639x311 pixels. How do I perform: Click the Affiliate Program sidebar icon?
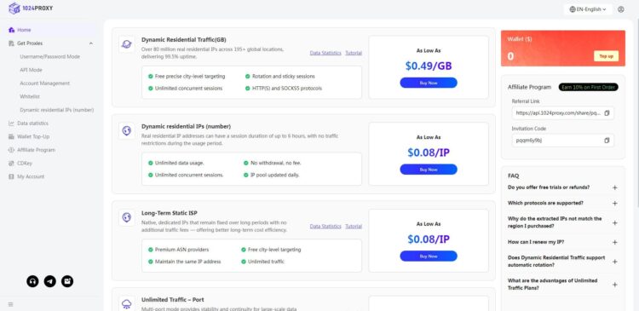[x=11, y=150]
